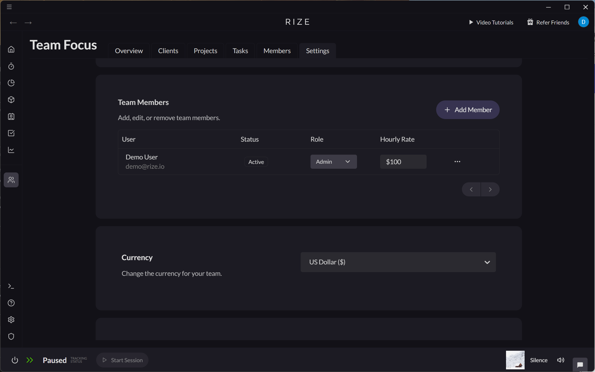Viewport: 595px width, 372px height.
Task: Open Demo User's row options via ellipsis
Action: [457, 161]
